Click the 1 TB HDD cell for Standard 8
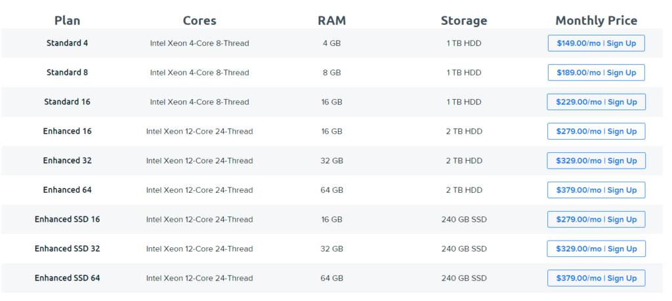 [x=464, y=73]
